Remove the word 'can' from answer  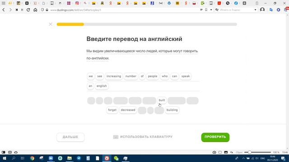pos(174,76)
